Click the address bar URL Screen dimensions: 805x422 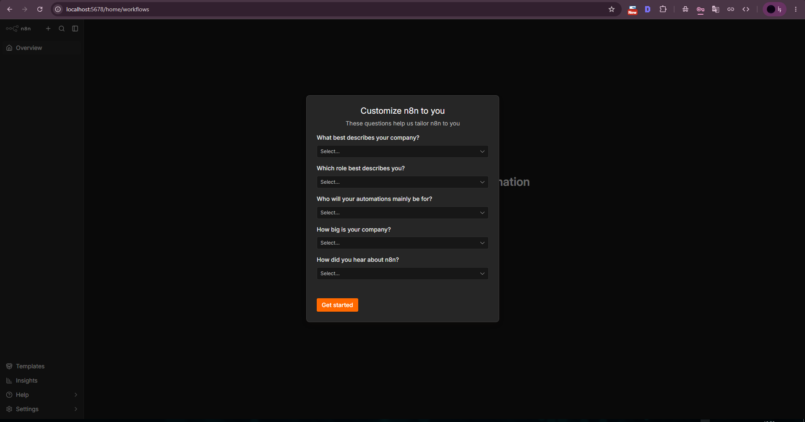coord(107,9)
